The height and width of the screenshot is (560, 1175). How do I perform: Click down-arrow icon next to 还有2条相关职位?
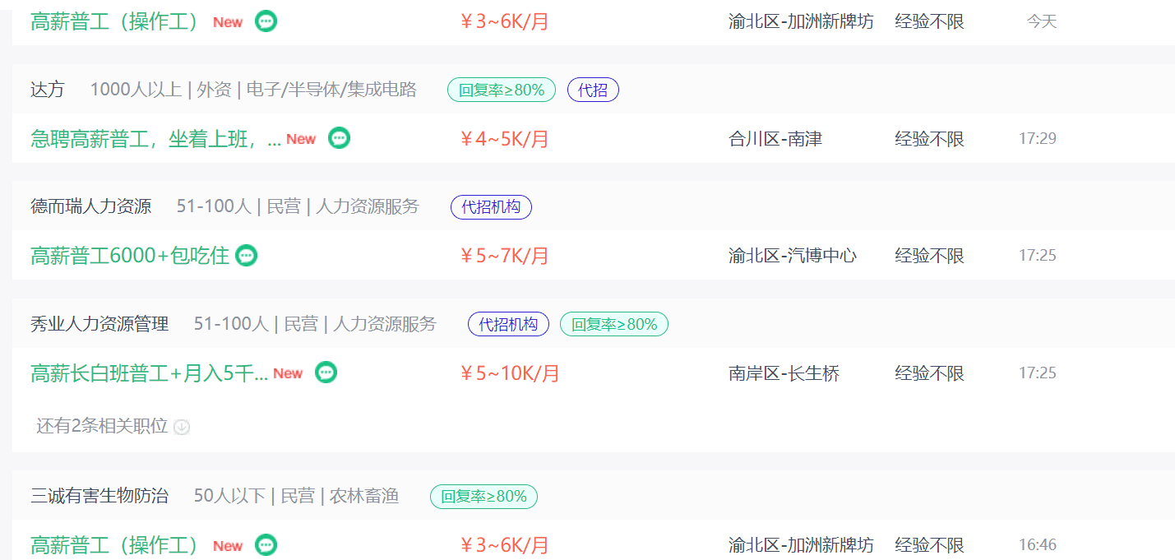[x=182, y=427]
